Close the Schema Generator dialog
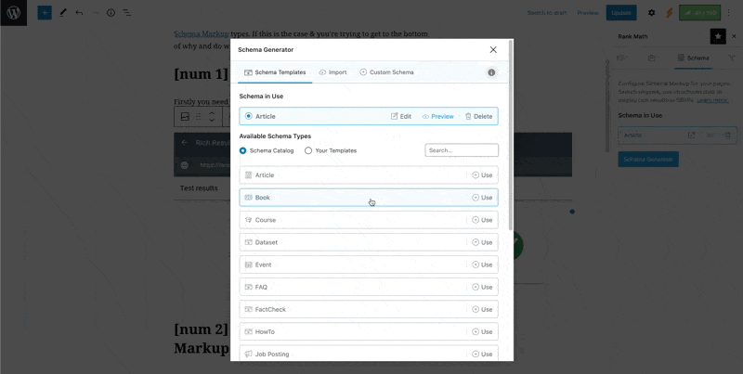The image size is (743, 374). [493, 50]
